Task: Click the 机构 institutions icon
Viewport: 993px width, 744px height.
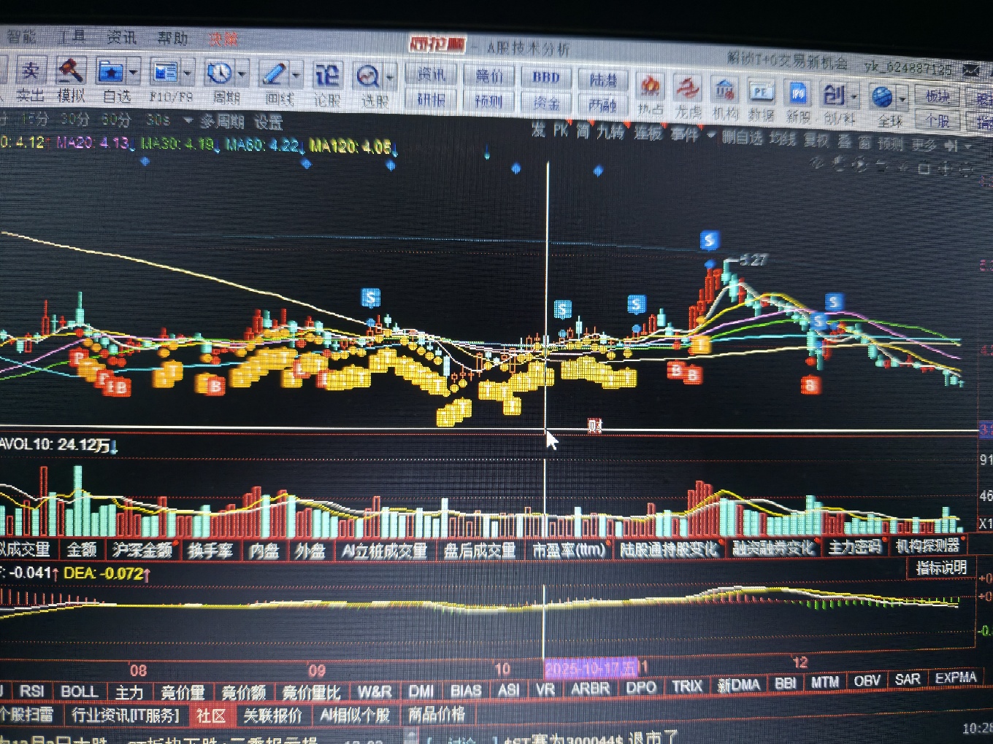Action: tap(724, 90)
